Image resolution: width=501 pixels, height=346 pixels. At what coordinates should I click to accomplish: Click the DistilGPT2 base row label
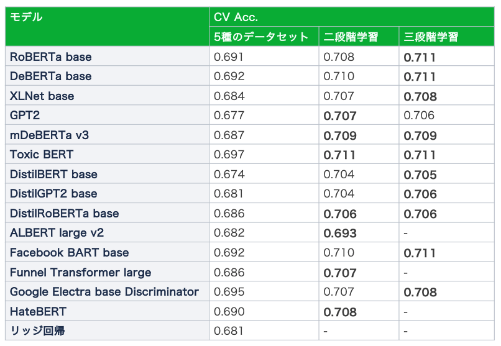53,193
